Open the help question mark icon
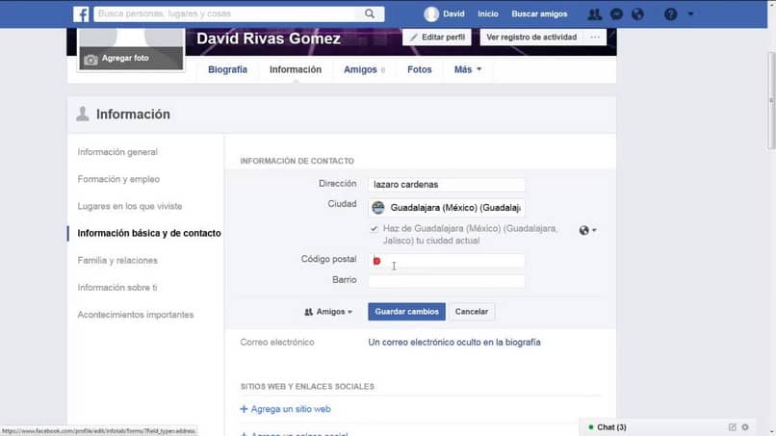Screen dimensions: 776x436 [x=671, y=13]
